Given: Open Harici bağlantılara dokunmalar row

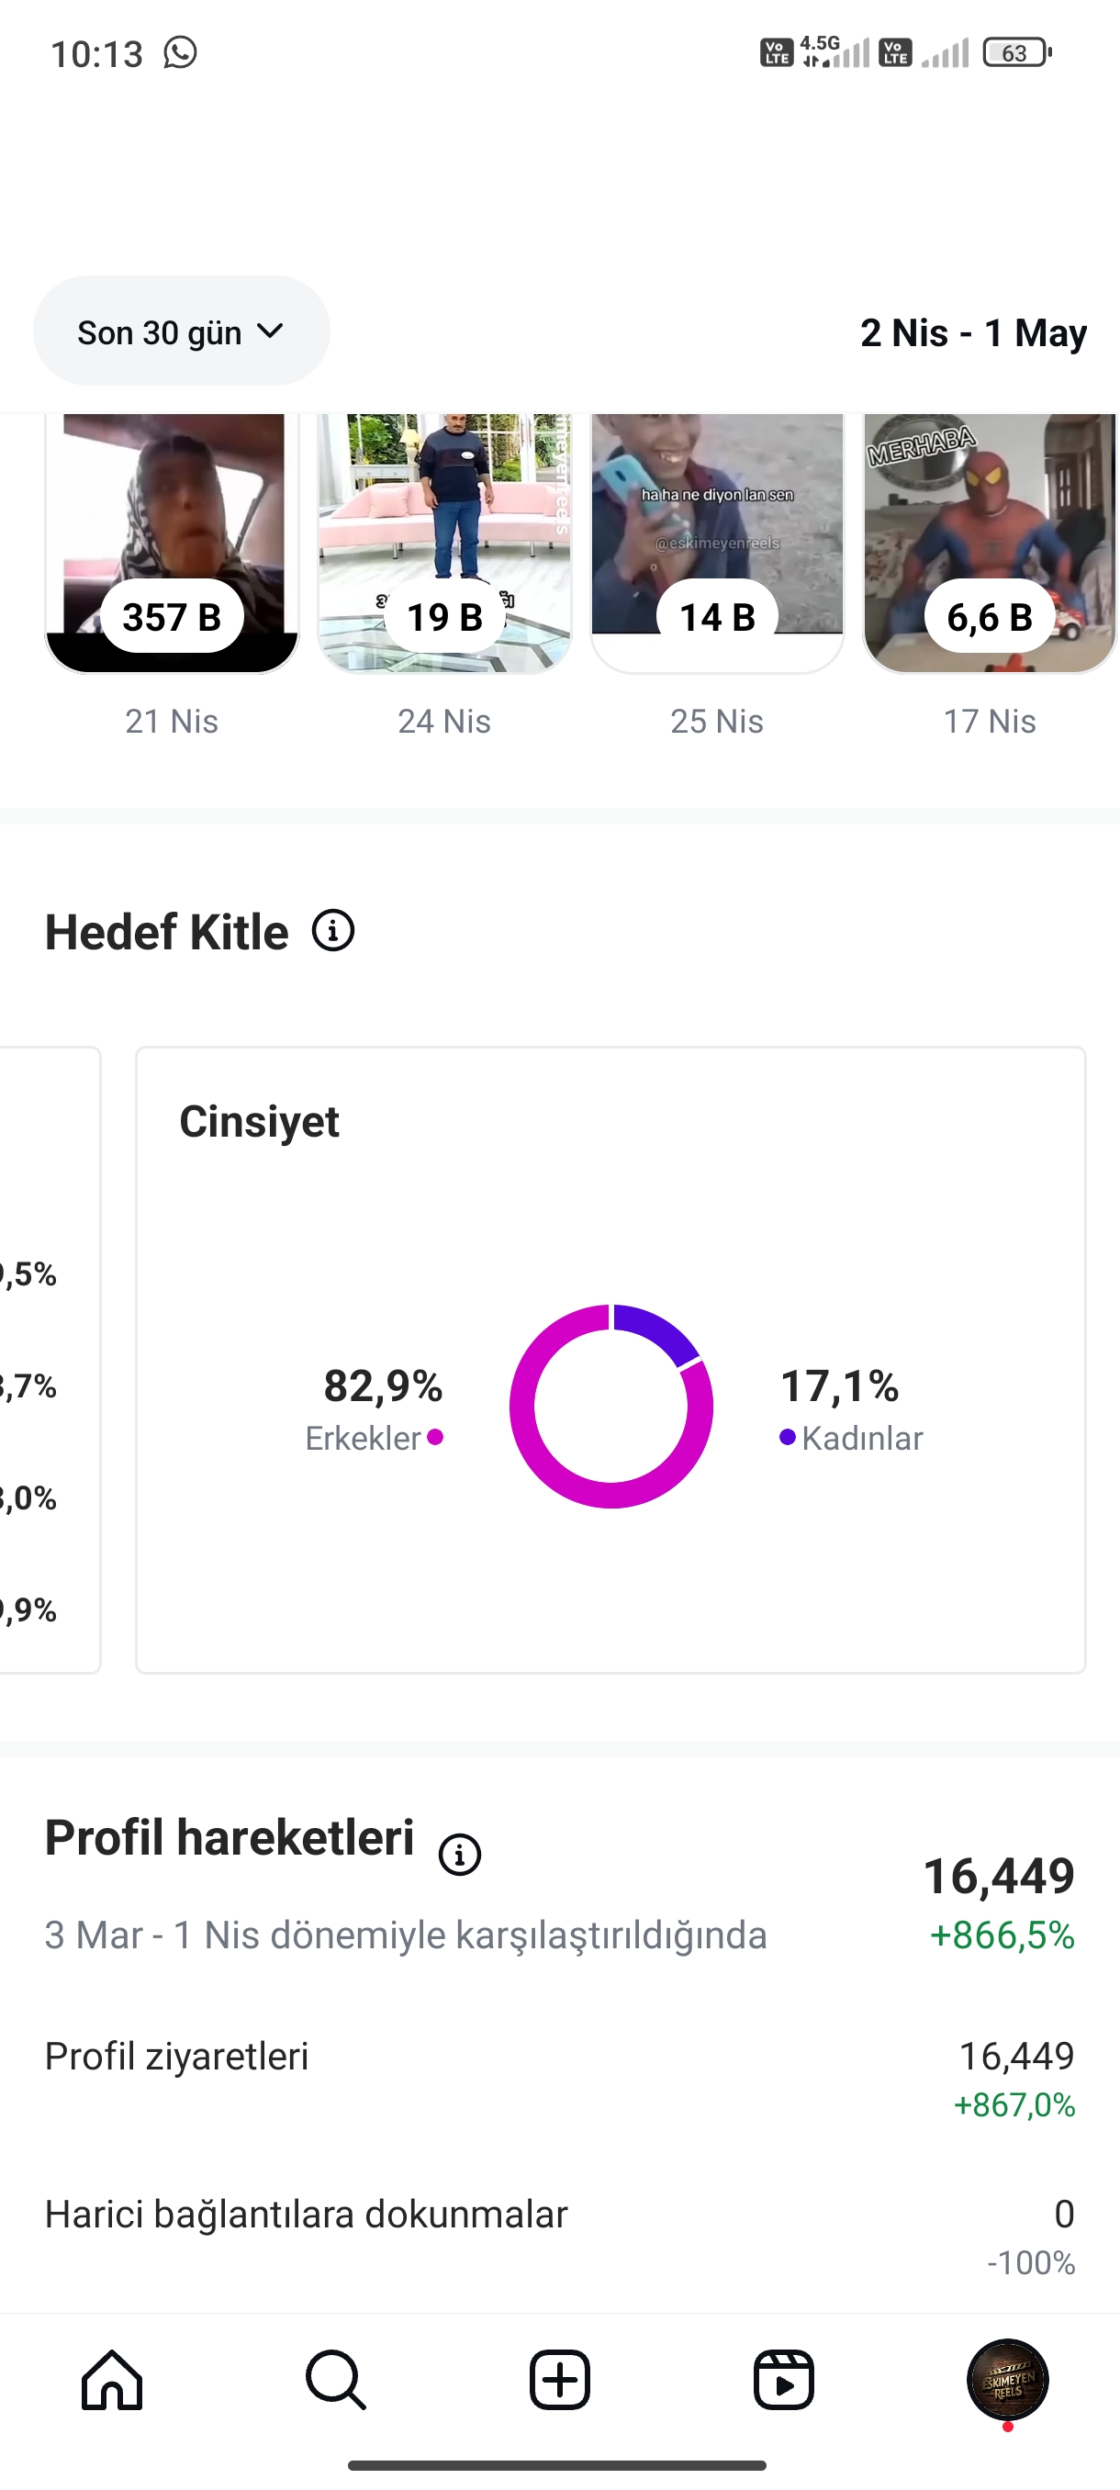Looking at the screenshot, I should click(559, 2236).
